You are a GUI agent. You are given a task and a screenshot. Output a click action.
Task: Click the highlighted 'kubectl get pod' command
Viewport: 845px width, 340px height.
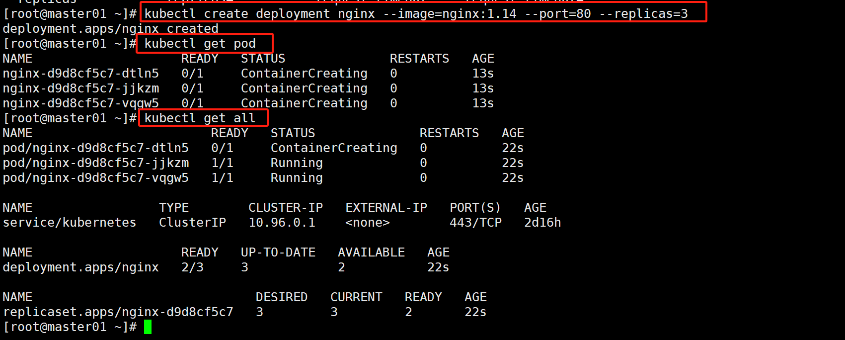pyautogui.click(x=200, y=44)
